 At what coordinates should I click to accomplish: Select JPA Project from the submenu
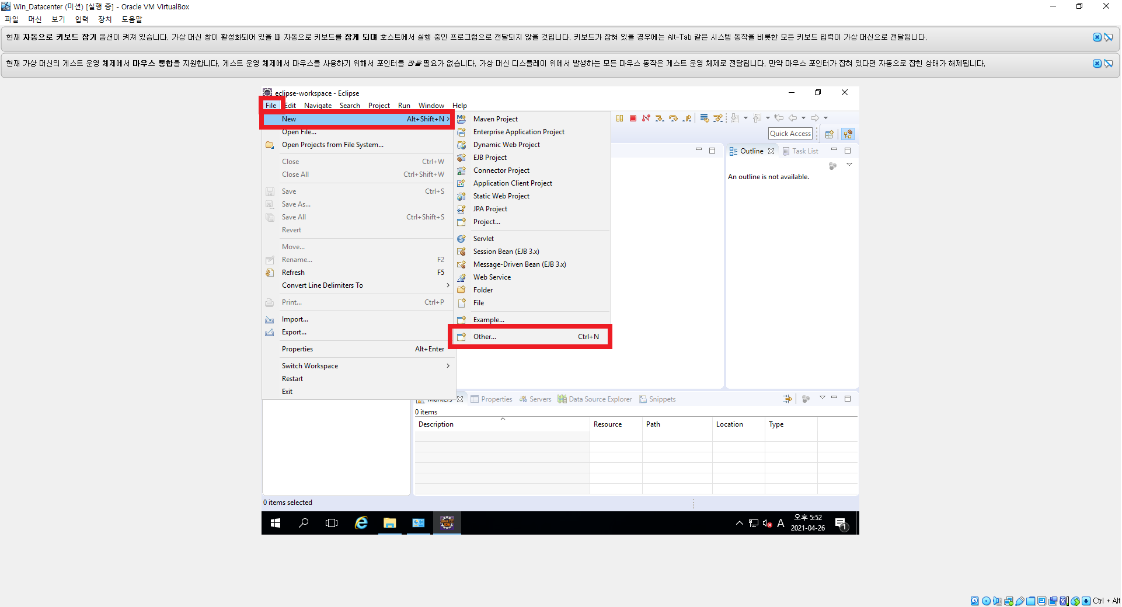pos(532,209)
